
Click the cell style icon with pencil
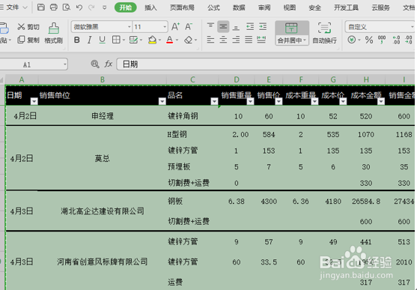click(133, 40)
